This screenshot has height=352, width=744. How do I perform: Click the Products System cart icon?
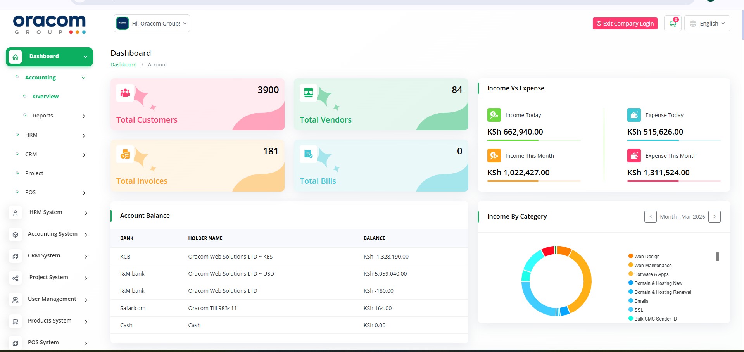tap(16, 321)
